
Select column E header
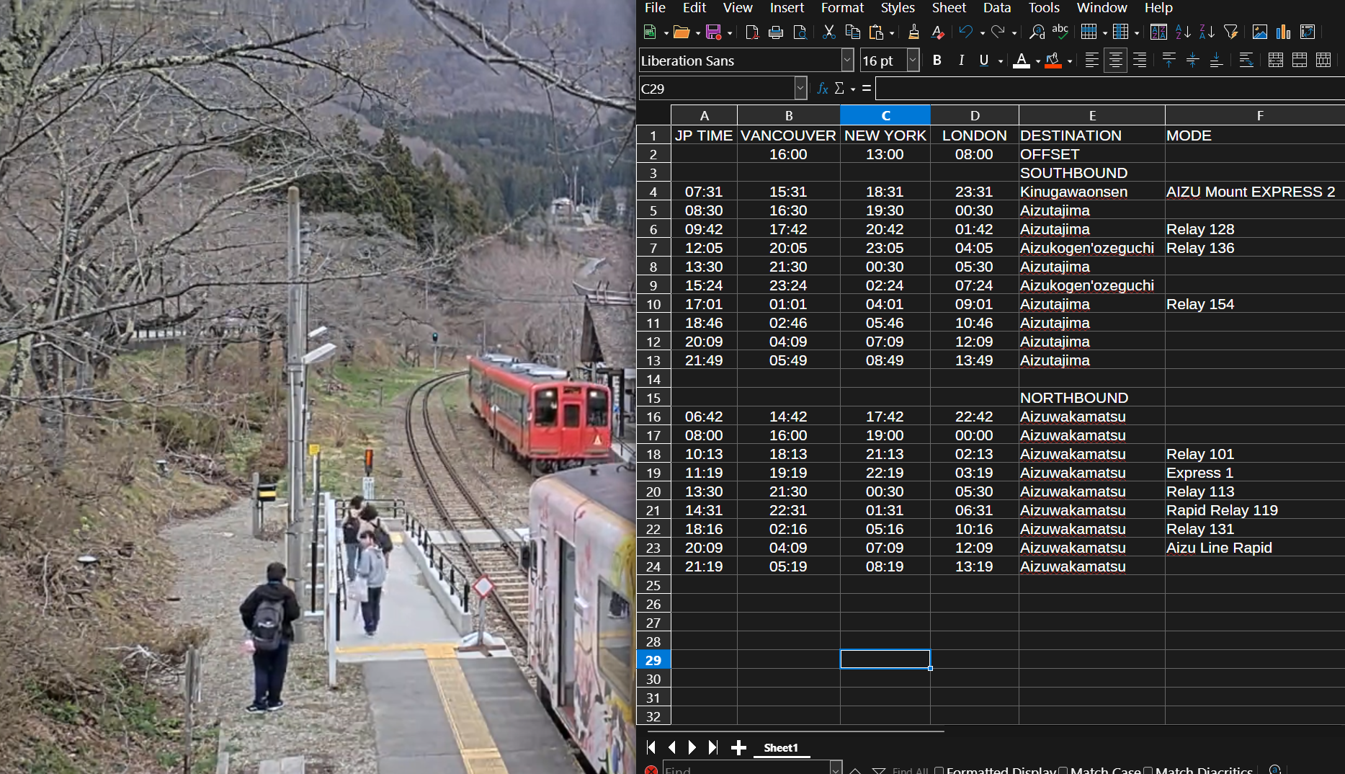pyautogui.click(x=1092, y=115)
